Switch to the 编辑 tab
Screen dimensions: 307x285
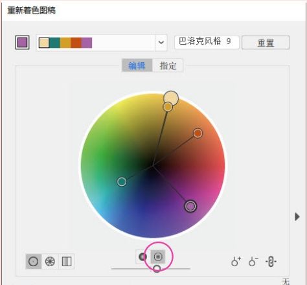click(137, 65)
